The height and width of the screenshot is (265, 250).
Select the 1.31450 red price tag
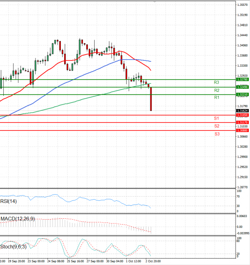(242, 115)
